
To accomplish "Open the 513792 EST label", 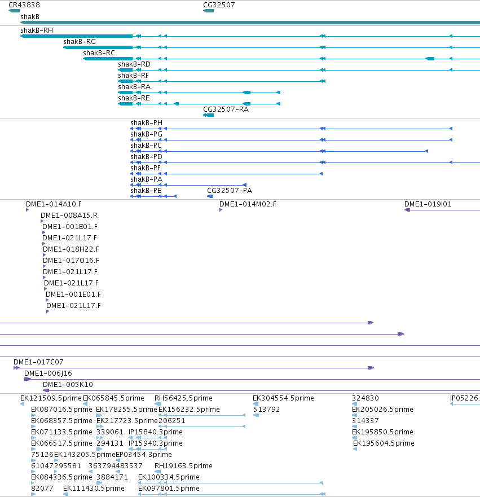I will pyautogui.click(x=266, y=410).
